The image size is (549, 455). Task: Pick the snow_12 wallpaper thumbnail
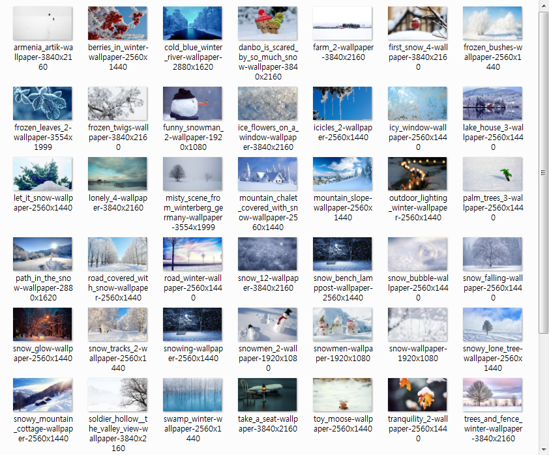(267, 254)
